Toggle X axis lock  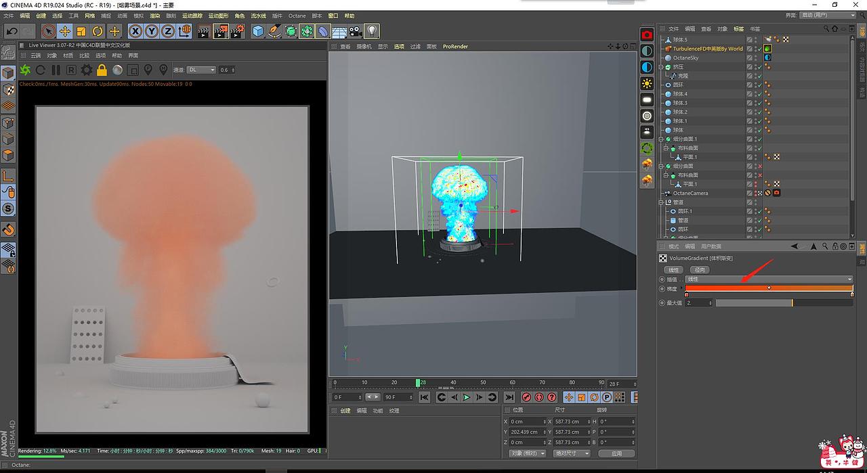[135, 31]
